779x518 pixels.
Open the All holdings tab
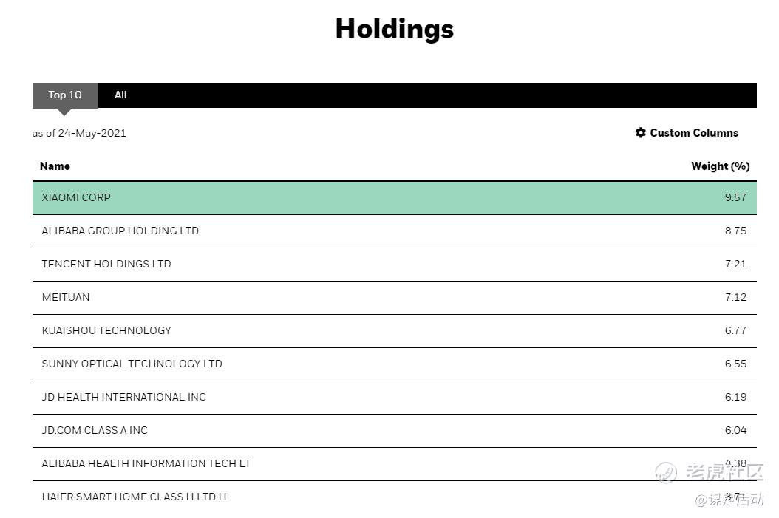click(x=120, y=95)
